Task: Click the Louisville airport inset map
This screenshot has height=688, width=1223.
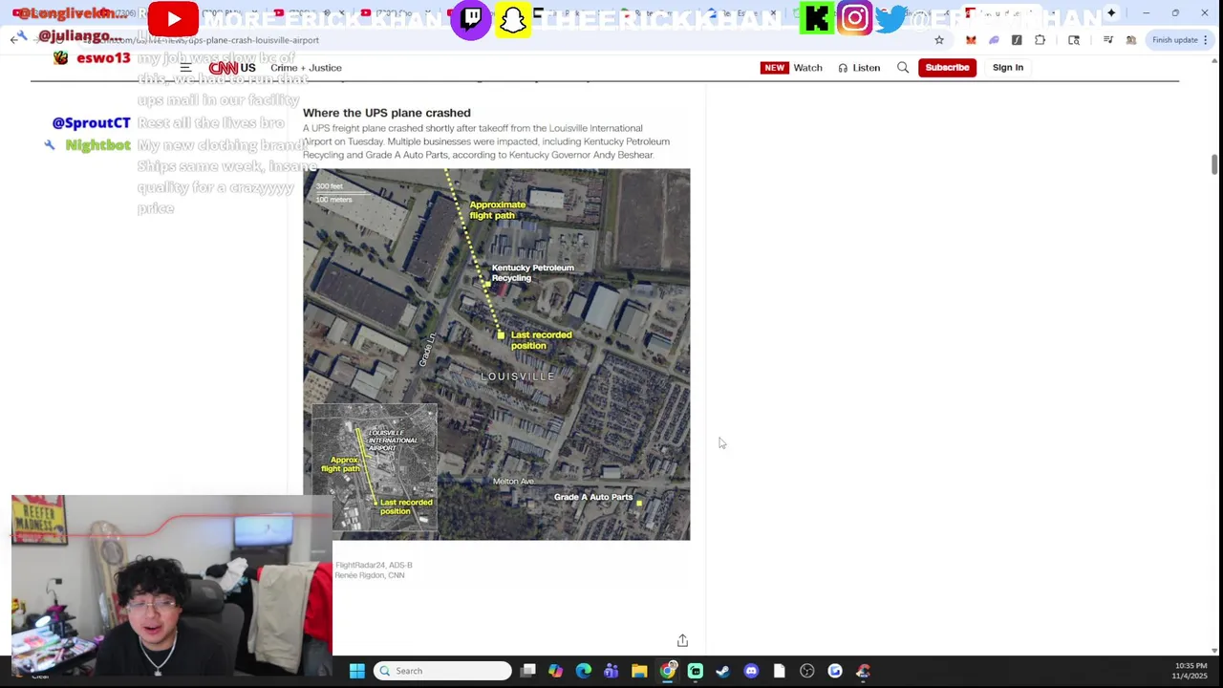Action: click(x=375, y=467)
